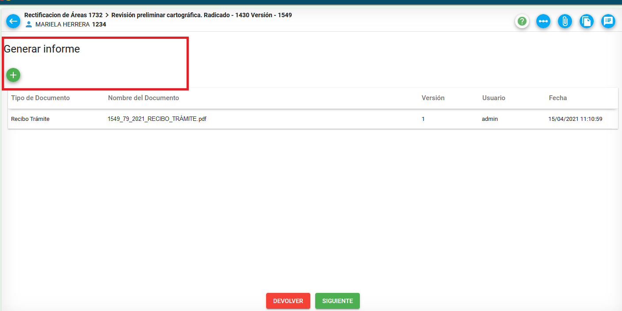Open help via the green question mark icon
Screen dimensions: 622x311
522,21
